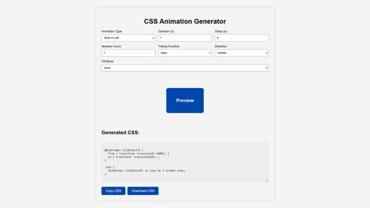Click the Direction dropdown arrow
370x208 pixels.
(266, 53)
